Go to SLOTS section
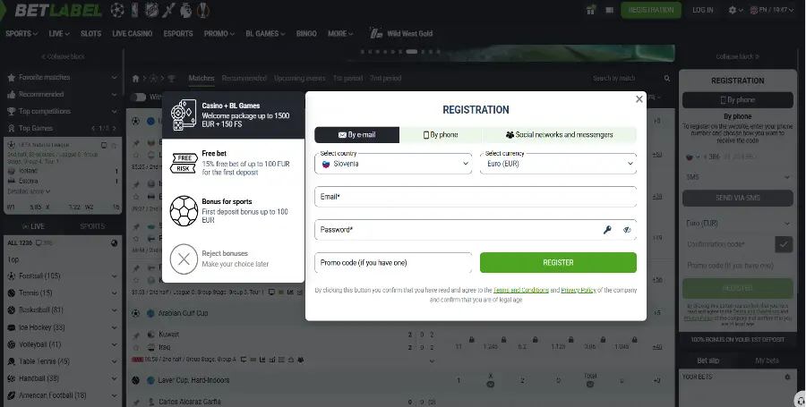This screenshot has height=407, width=806. (x=91, y=33)
